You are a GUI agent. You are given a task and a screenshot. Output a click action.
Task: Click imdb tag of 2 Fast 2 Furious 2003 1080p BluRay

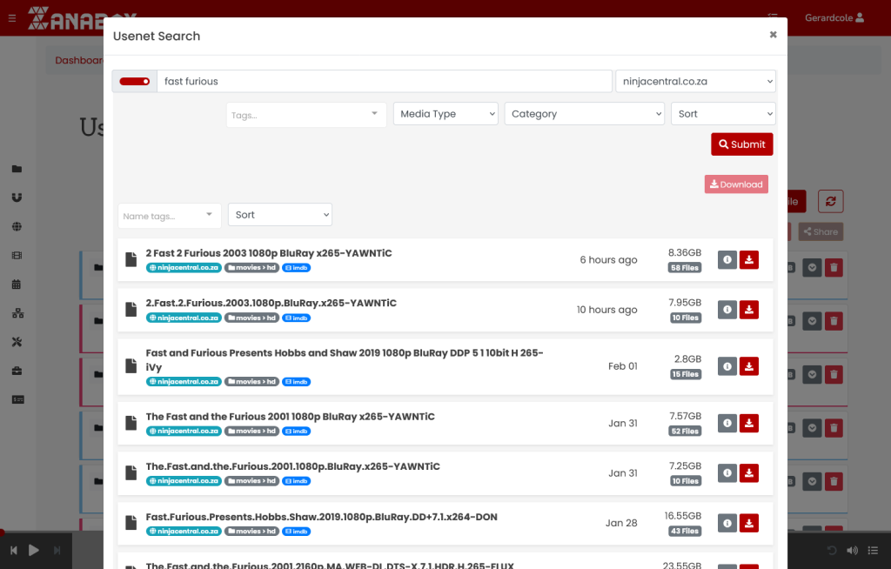click(x=296, y=268)
